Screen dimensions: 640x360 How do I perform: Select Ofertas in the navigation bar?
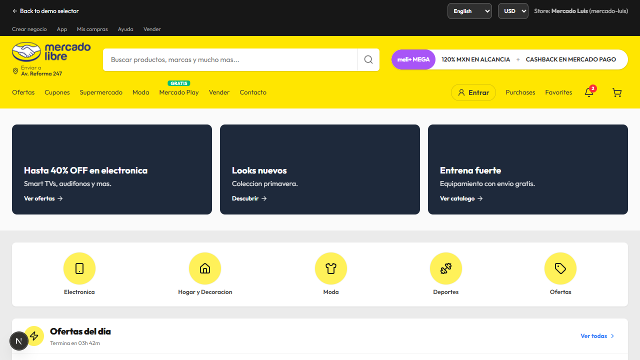[x=23, y=92]
